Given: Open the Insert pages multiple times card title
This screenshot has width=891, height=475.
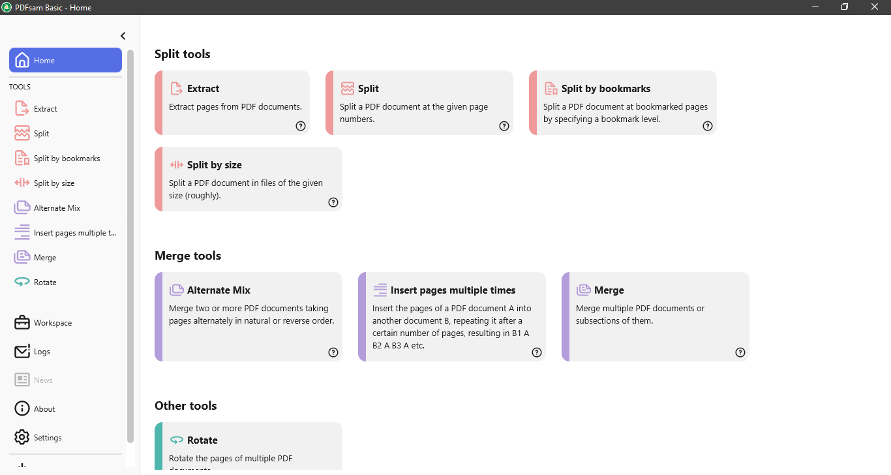Looking at the screenshot, I should (x=453, y=290).
